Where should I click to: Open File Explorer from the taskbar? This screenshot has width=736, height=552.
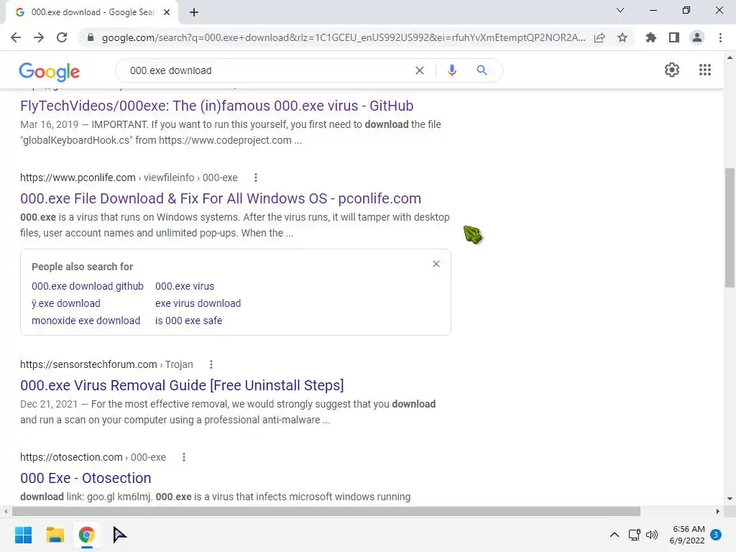55,535
